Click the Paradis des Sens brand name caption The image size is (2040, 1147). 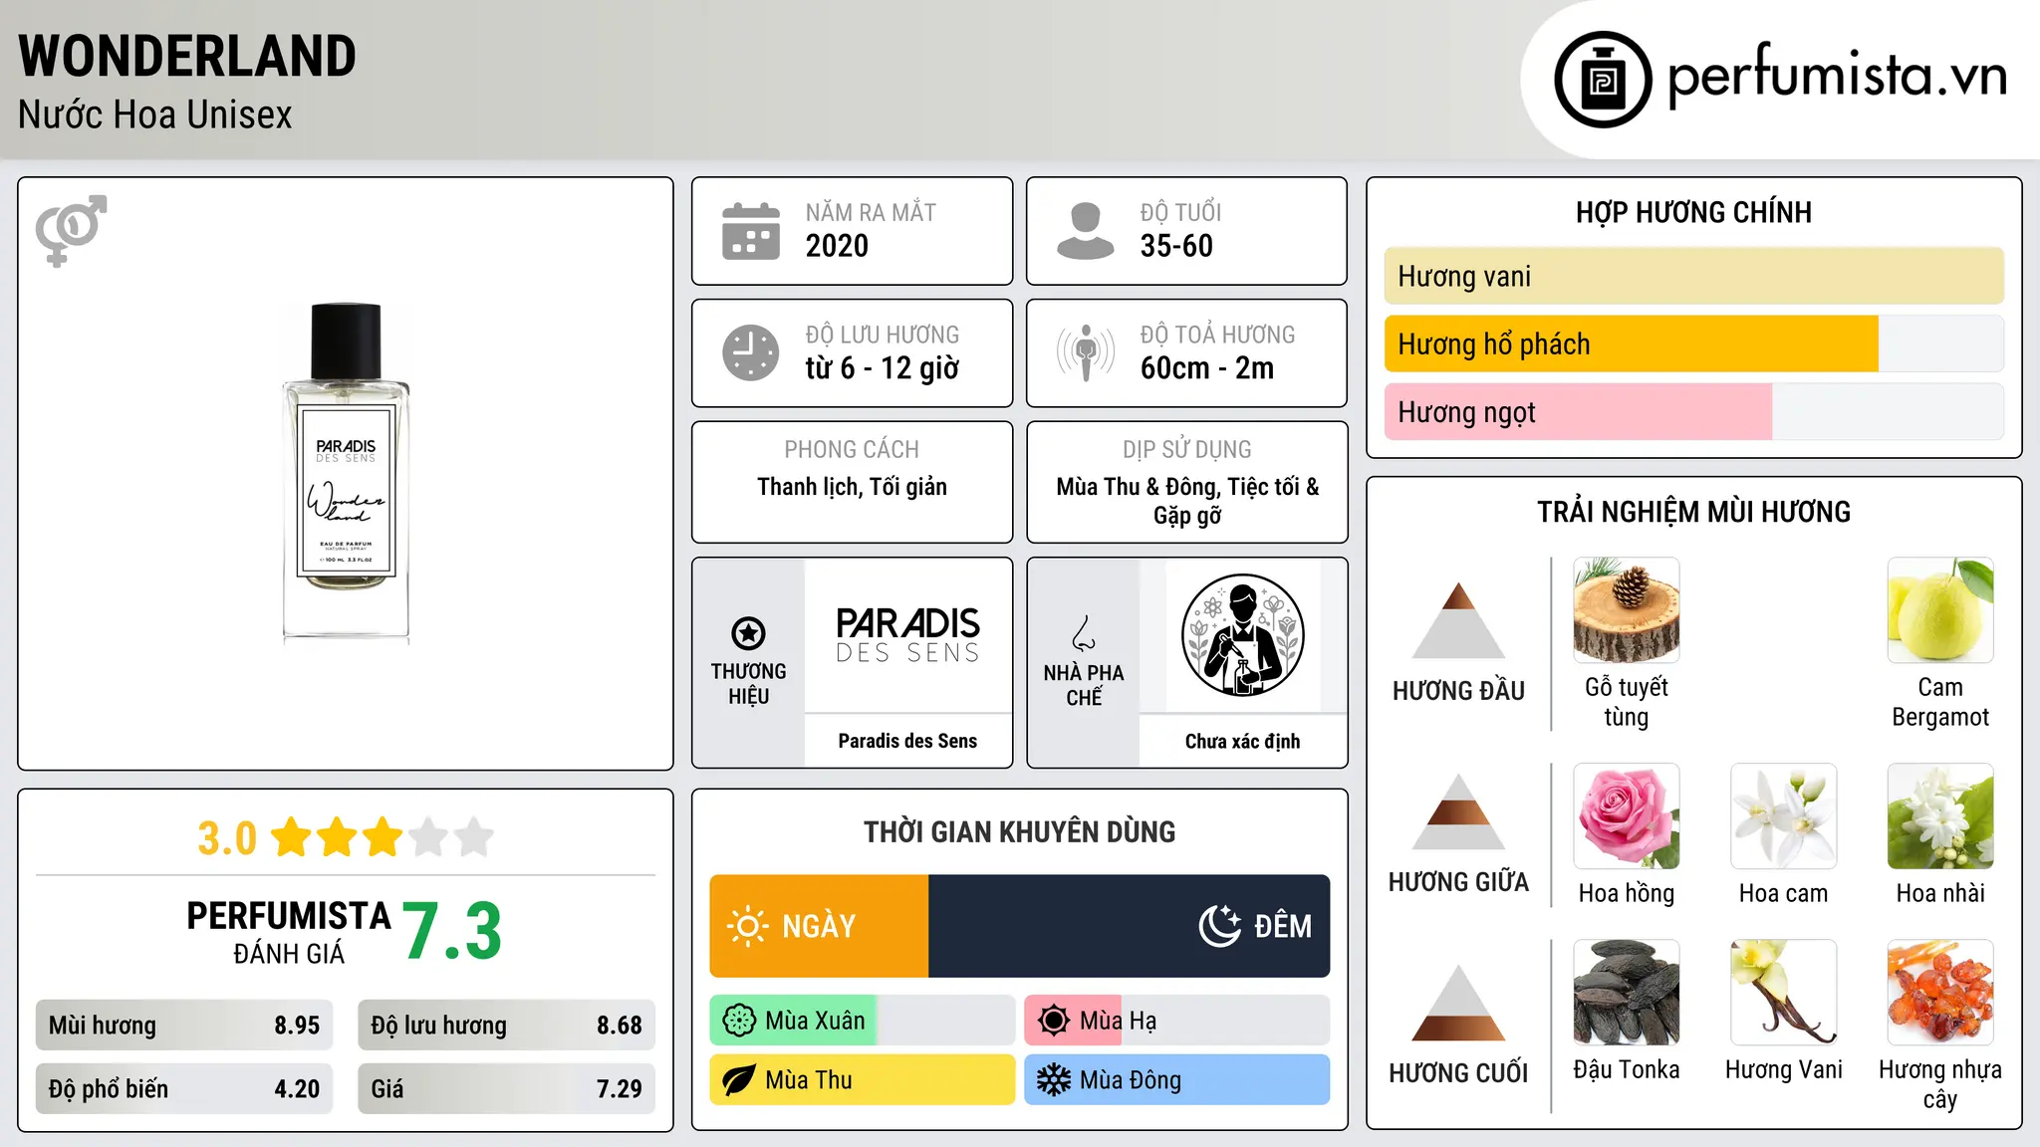point(907,741)
